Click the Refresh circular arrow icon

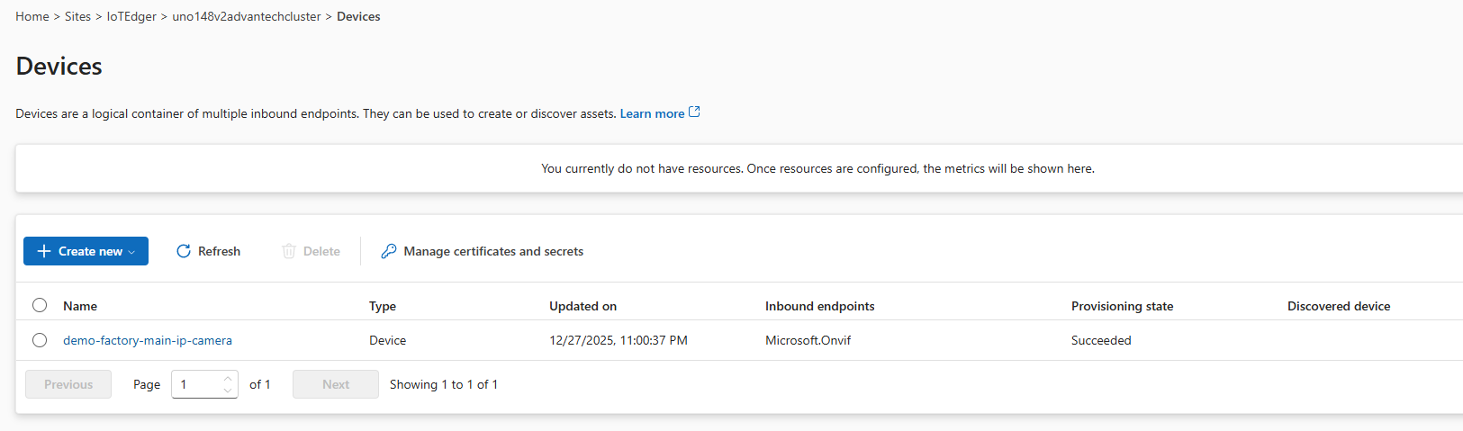click(x=184, y=251)
